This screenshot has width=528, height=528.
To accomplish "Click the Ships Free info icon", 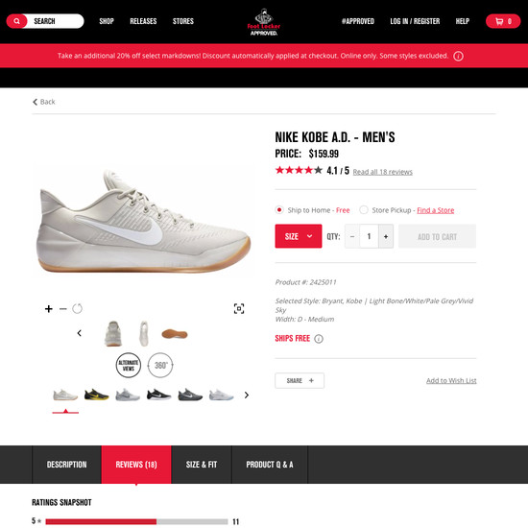I will pos(319,339).
